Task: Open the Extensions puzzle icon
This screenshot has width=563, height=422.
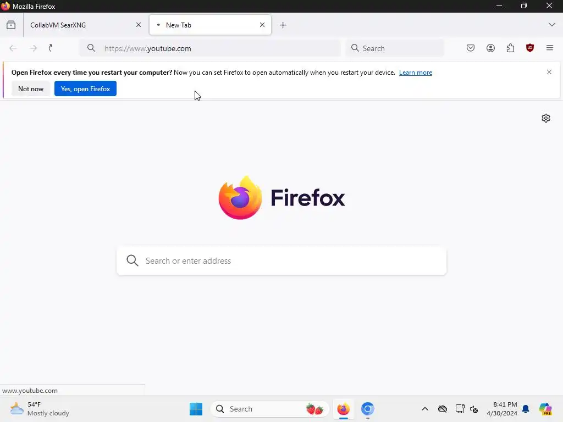Action: pos(510,48)
